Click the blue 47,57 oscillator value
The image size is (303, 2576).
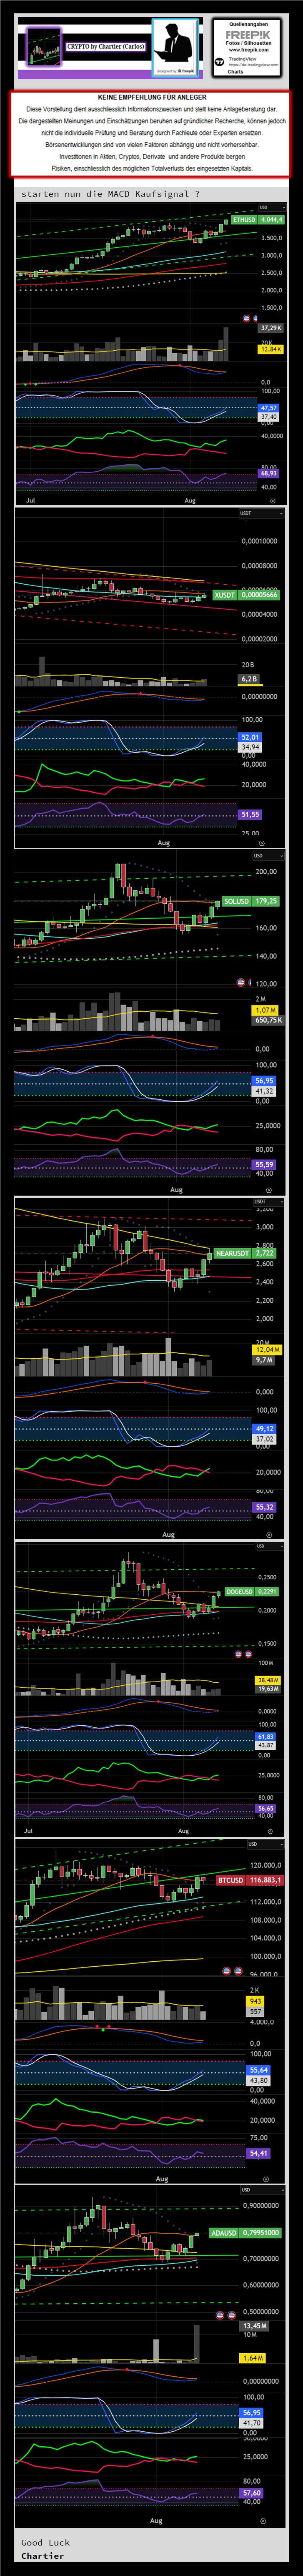pos(269,408)
